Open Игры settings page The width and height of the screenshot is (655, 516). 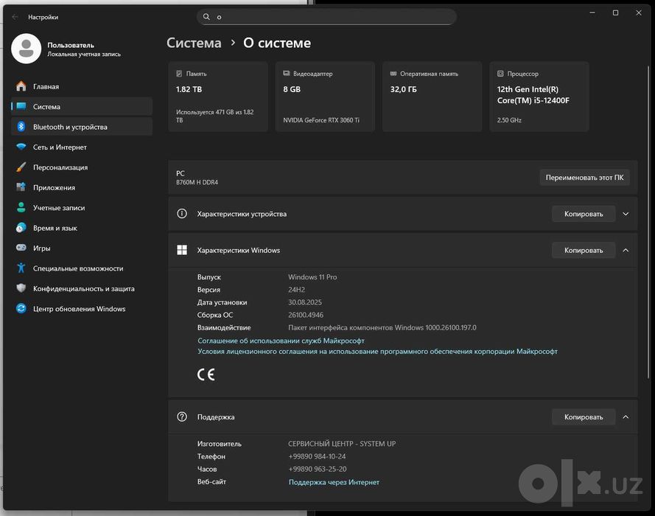82,248
